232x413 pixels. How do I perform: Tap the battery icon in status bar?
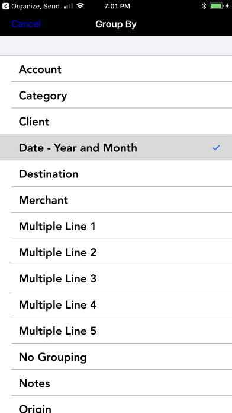click(x=216, y=6)
